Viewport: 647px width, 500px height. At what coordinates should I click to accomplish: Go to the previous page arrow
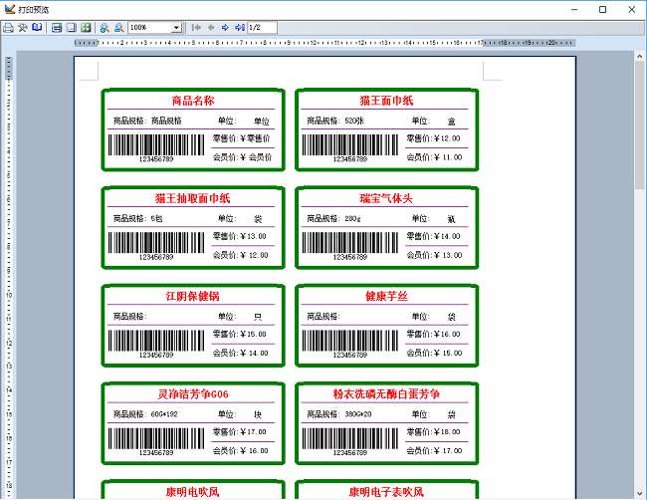(x=211, y=28)
